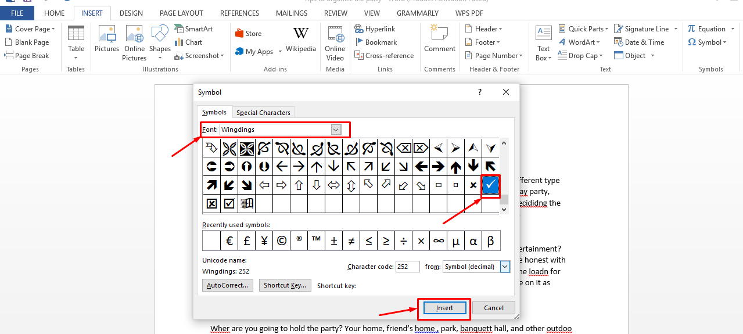The width and height of the screenshot is (743, 334).
Task: Insert a Chart
Action: point(188,42)
